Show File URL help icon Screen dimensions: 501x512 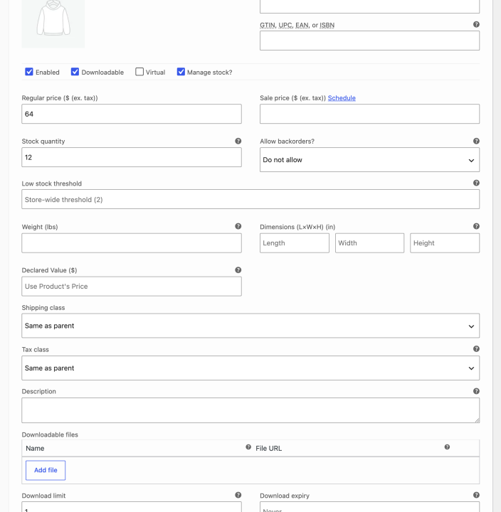click(447, 447)
